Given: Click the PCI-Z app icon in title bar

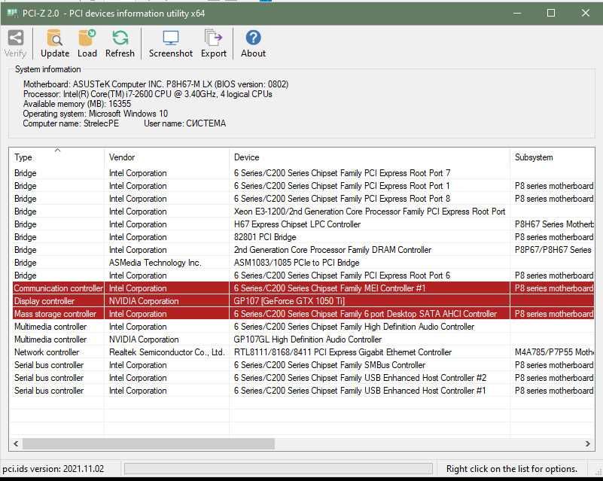Looking at the screenshot, I should coord(12,14).
